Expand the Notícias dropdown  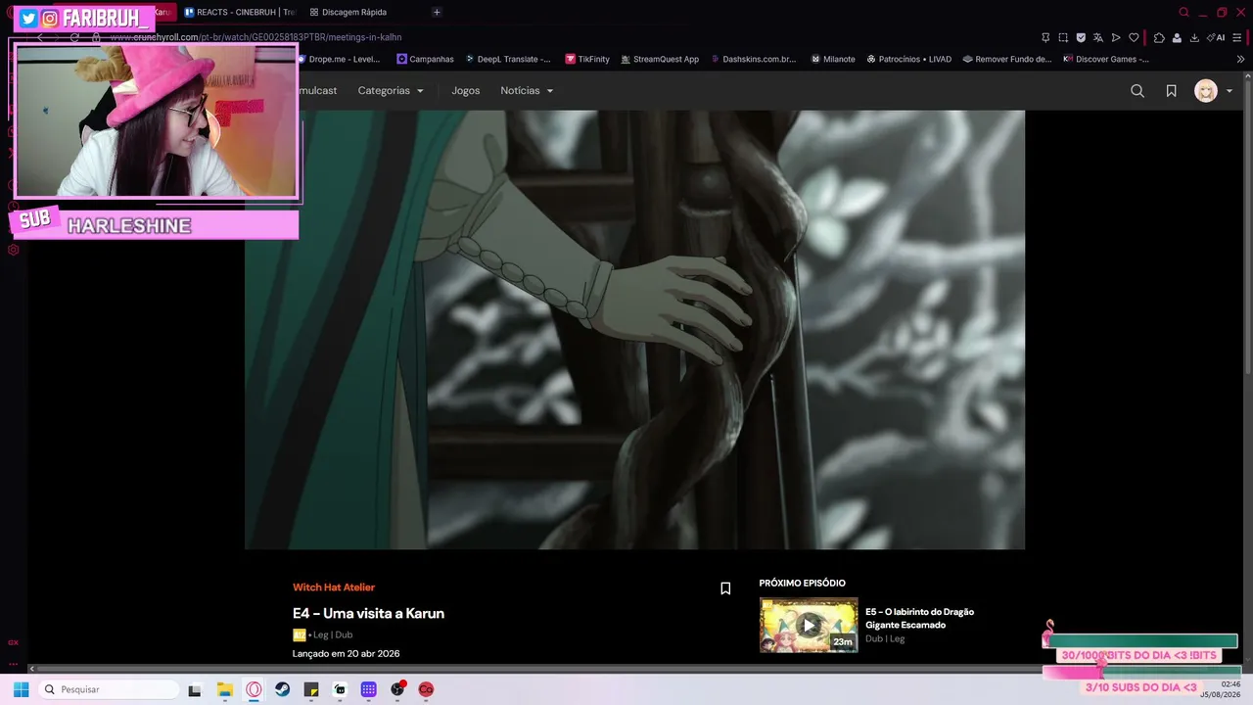tap(527, 90)
